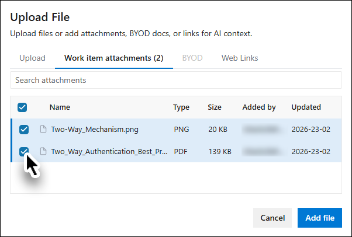Open the BYOD tab
The width and height of the screenshot is (352, 237).
pos(192,58)
